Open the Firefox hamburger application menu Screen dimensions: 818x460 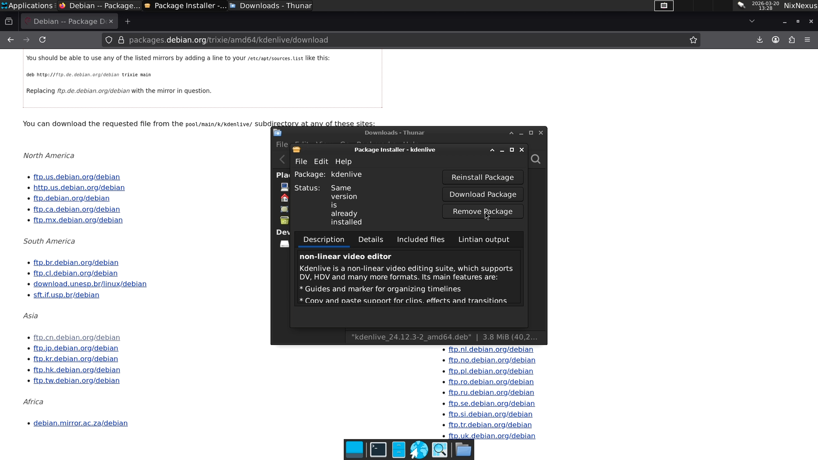click(807, 40)
